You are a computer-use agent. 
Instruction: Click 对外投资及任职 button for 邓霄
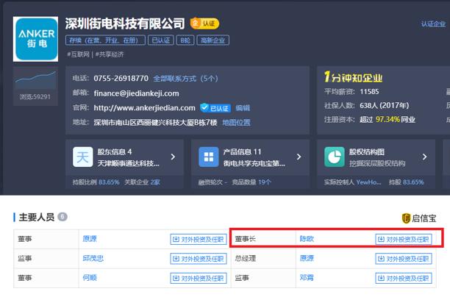coord(404,278)
